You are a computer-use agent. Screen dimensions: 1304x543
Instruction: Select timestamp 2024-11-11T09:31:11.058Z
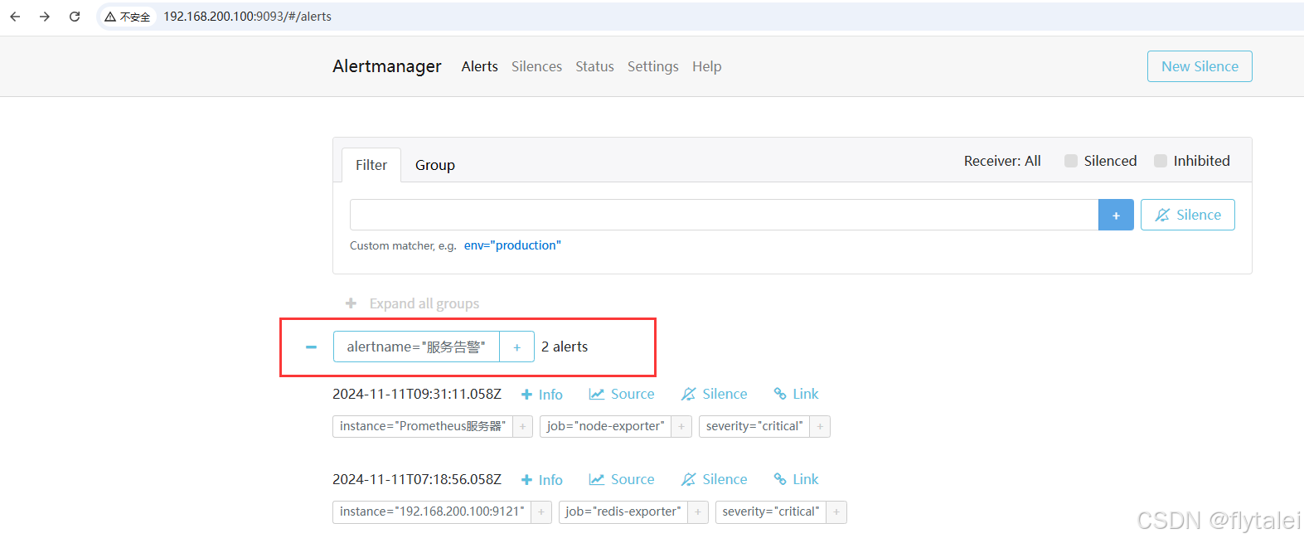(417, 394)
